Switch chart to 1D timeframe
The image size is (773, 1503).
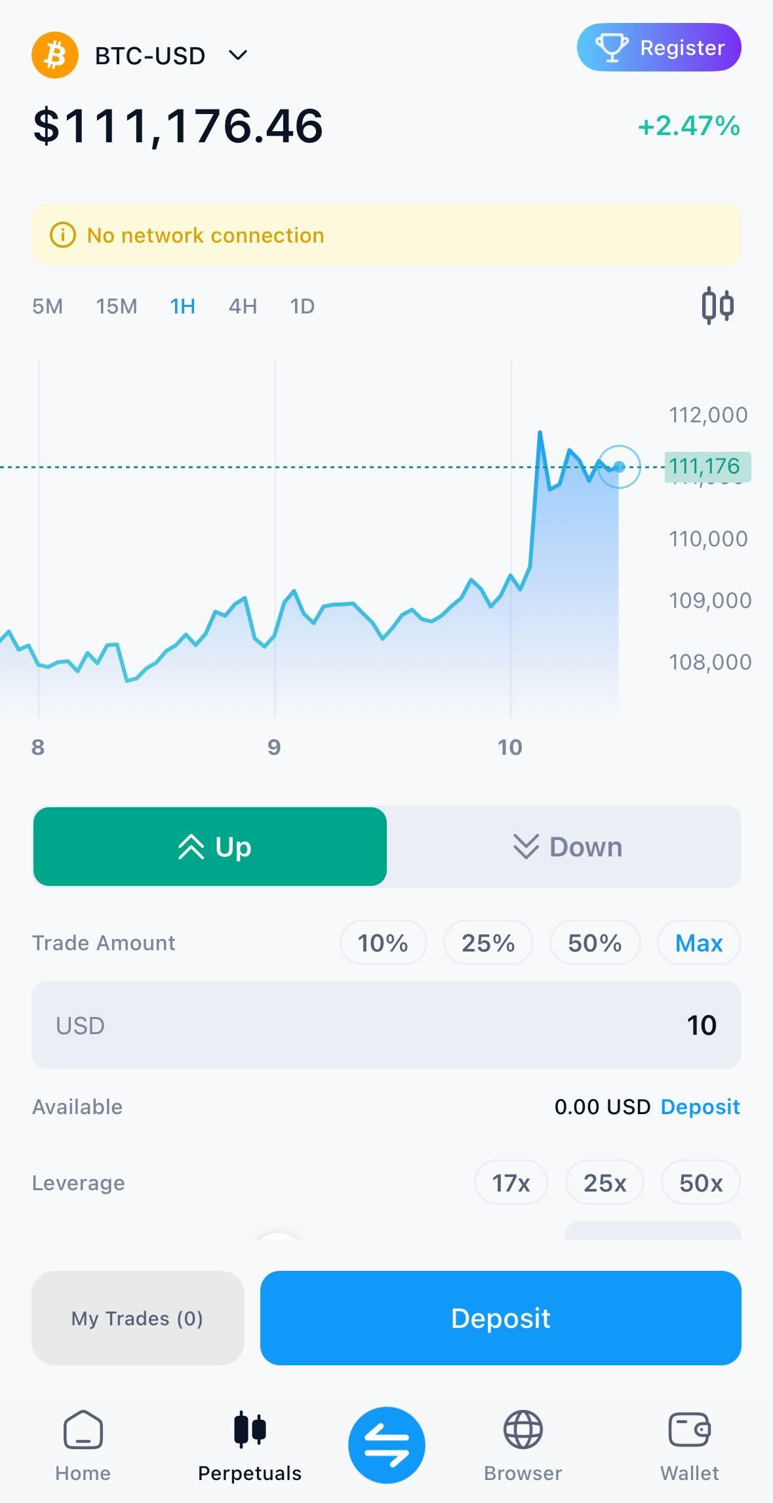[302, 306]
